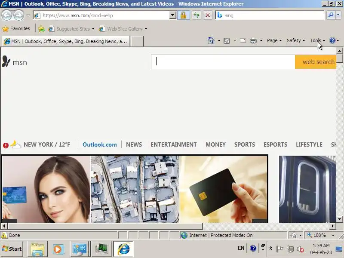Open the woman with credit card thumbnail

[46, 189]
